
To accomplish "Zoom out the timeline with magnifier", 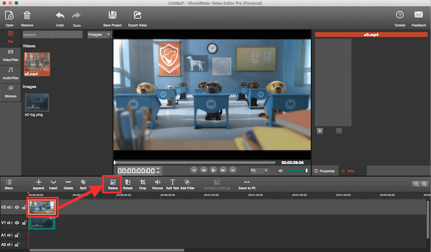I will click(416, 184).
